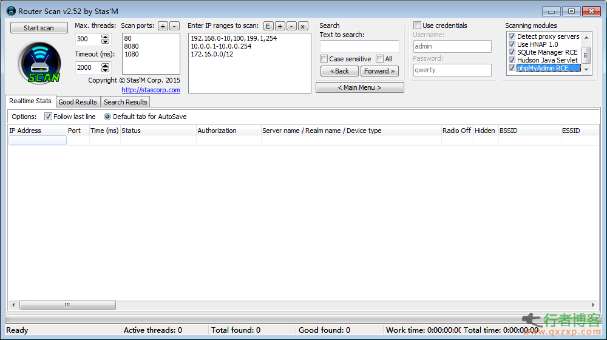Select the 10.0.0.1-10.0.0.254 range line

click(x=221, y=46)
